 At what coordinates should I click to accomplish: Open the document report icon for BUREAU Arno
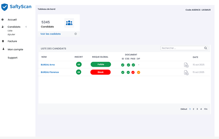[x=186, y=65]
